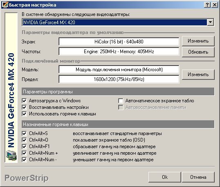Click the PowerStrip icon in title bar

pyautogui.click(x=5, y=5)
